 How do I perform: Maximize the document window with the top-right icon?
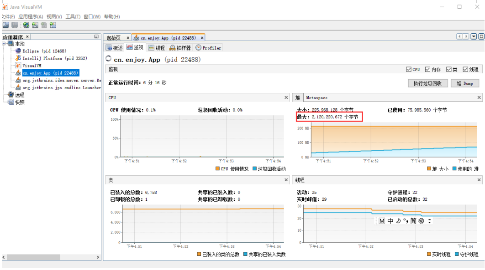[x=481, y=36]
